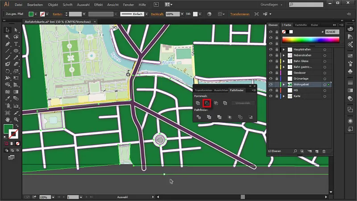Swap fill and stroke arrows icon
Viewport: 357px width, 201px height.
click(x=17, y=126)
